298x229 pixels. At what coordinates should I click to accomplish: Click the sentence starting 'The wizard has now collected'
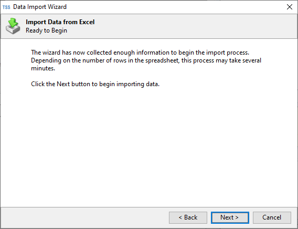click(140, 53)
